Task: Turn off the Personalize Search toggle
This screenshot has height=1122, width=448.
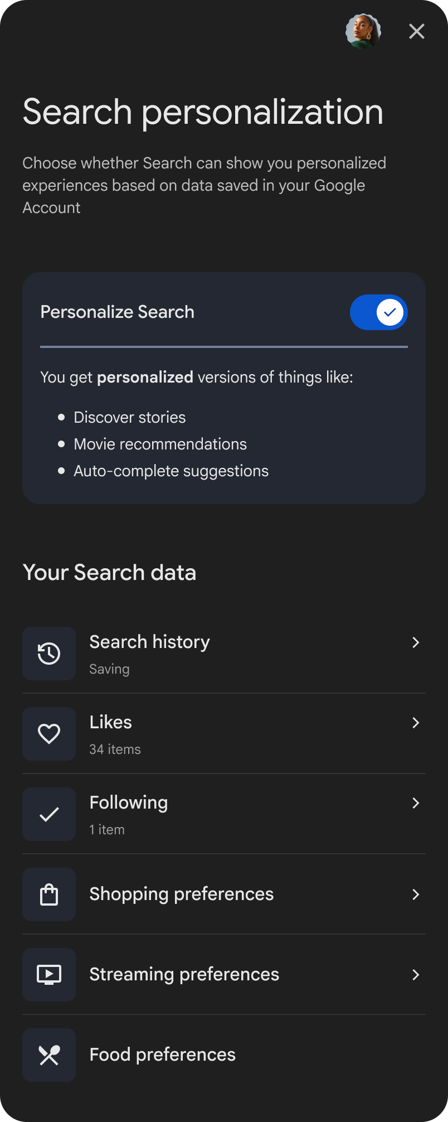Action: [x=379, y=312]
